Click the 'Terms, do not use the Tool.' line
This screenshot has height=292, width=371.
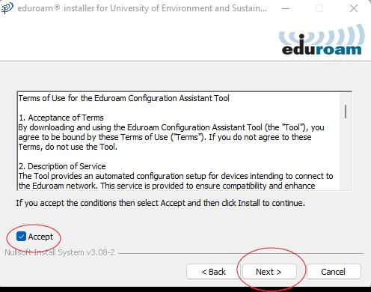(67, 147)
